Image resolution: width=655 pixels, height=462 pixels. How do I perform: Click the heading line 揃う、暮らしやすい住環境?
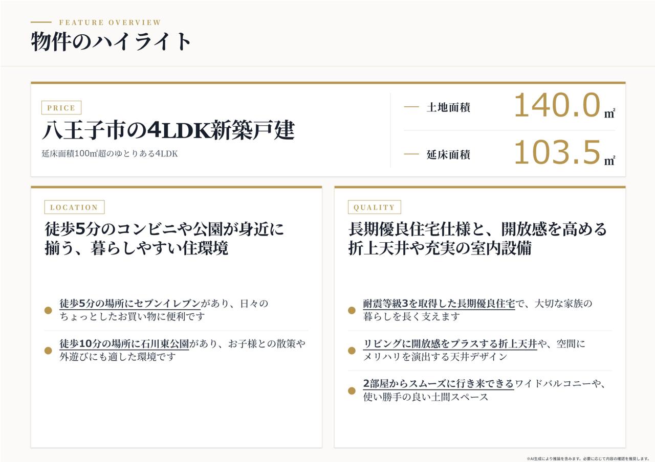coord(137,248)
